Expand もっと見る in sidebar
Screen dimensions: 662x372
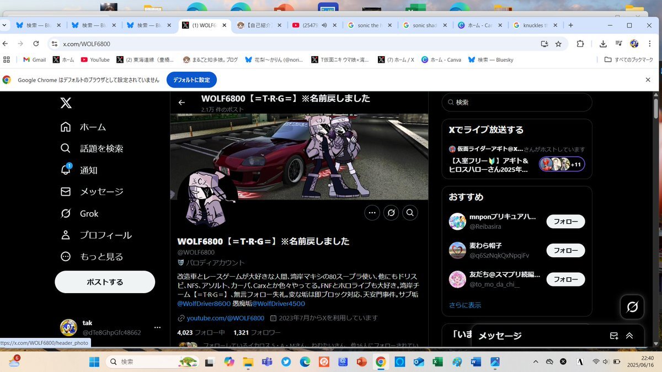tap(92, 256)
